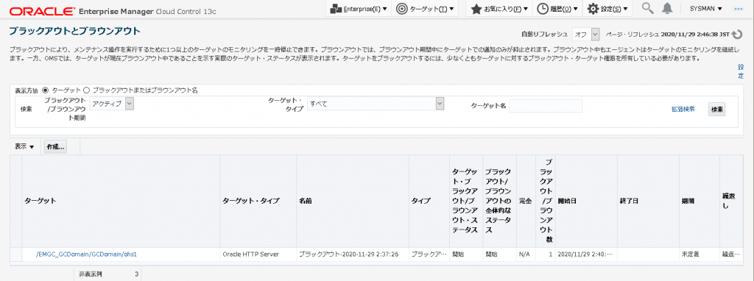Open the アクティブ period dropdown
Viewport: 754px width, 281px height.
click(x=112, y=103)
